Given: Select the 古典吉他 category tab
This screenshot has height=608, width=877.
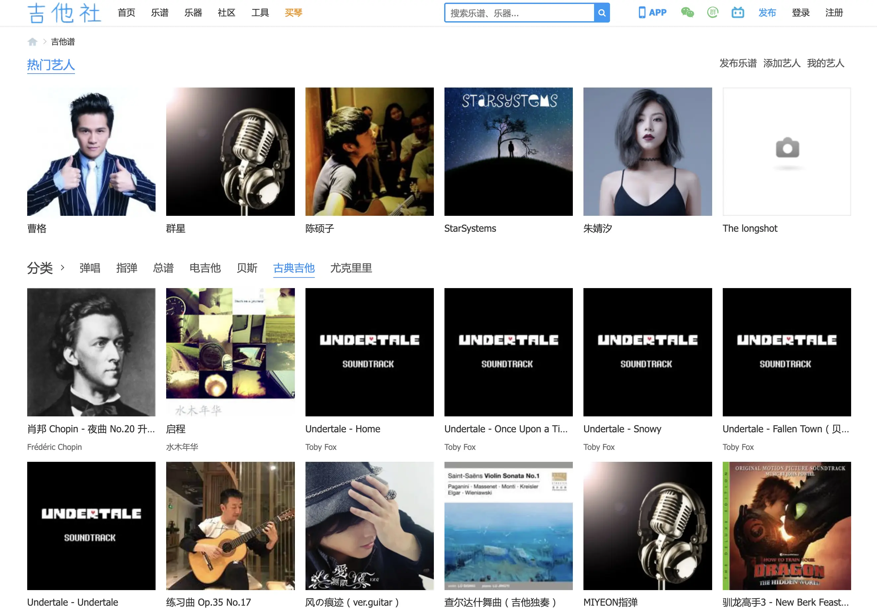Looking at the screenshot, I should coord(294,268).
